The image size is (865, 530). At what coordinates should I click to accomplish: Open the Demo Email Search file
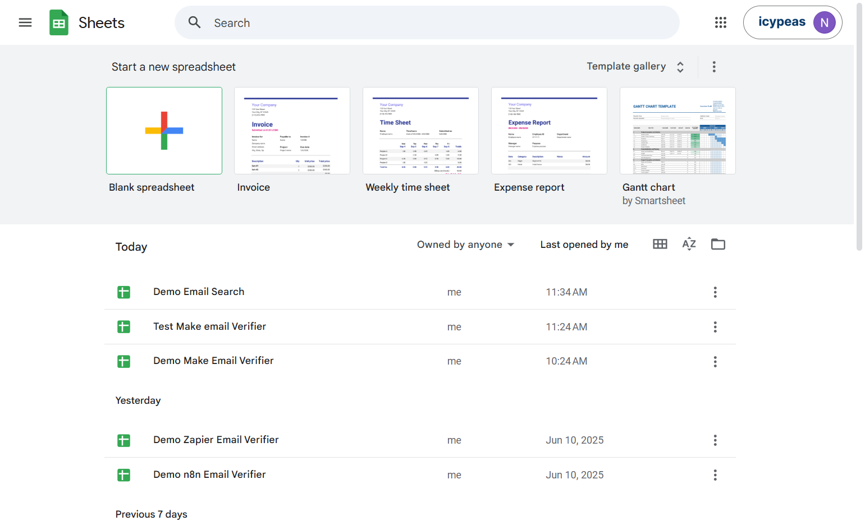coord(420,292)
